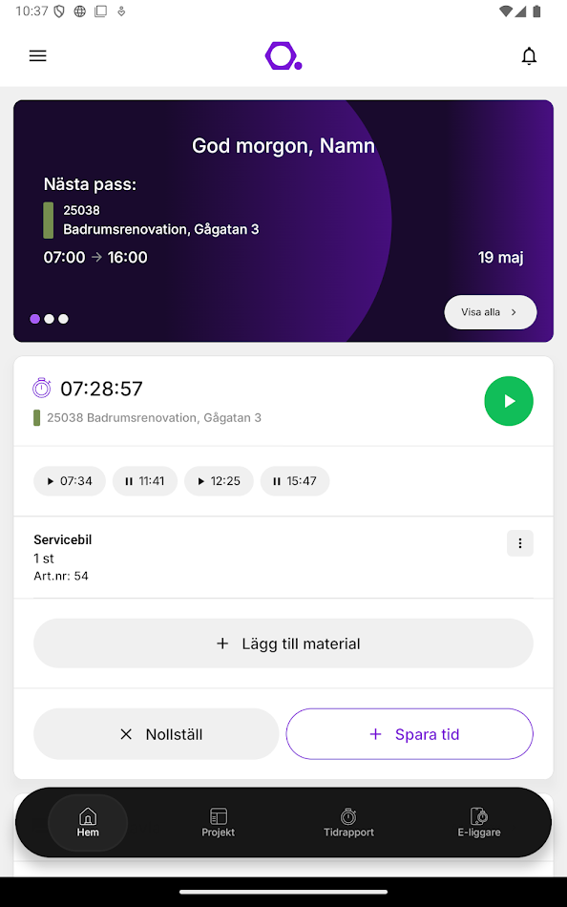Viewport: 567px width, 907px height.
Task: Select the second carousel page dot
Action: pyautogui.click(x=49, y=319)
